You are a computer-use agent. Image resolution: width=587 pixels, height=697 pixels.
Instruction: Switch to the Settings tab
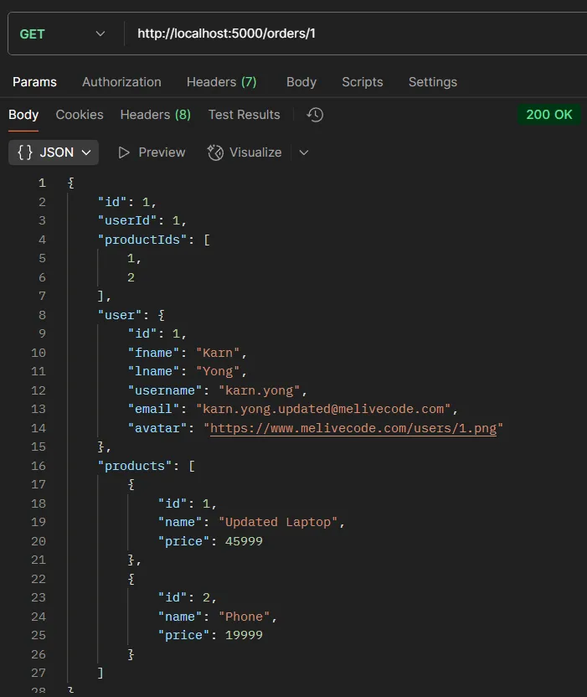pos(432,81)
